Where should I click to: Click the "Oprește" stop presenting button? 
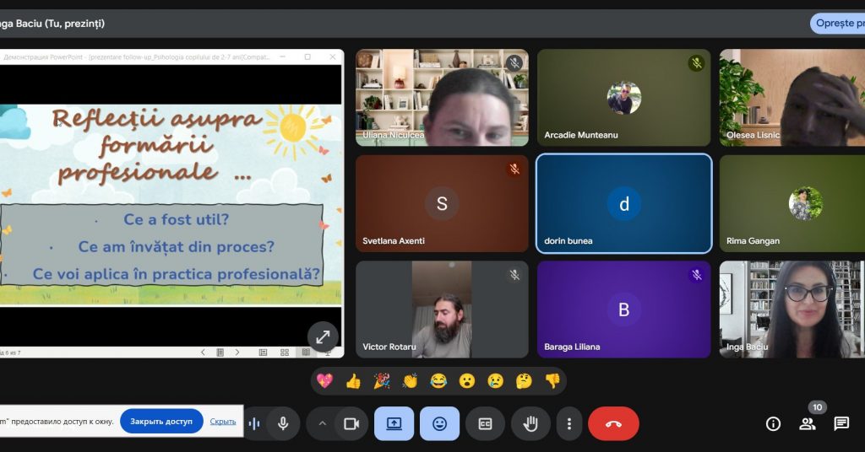(x=838, y=24)
